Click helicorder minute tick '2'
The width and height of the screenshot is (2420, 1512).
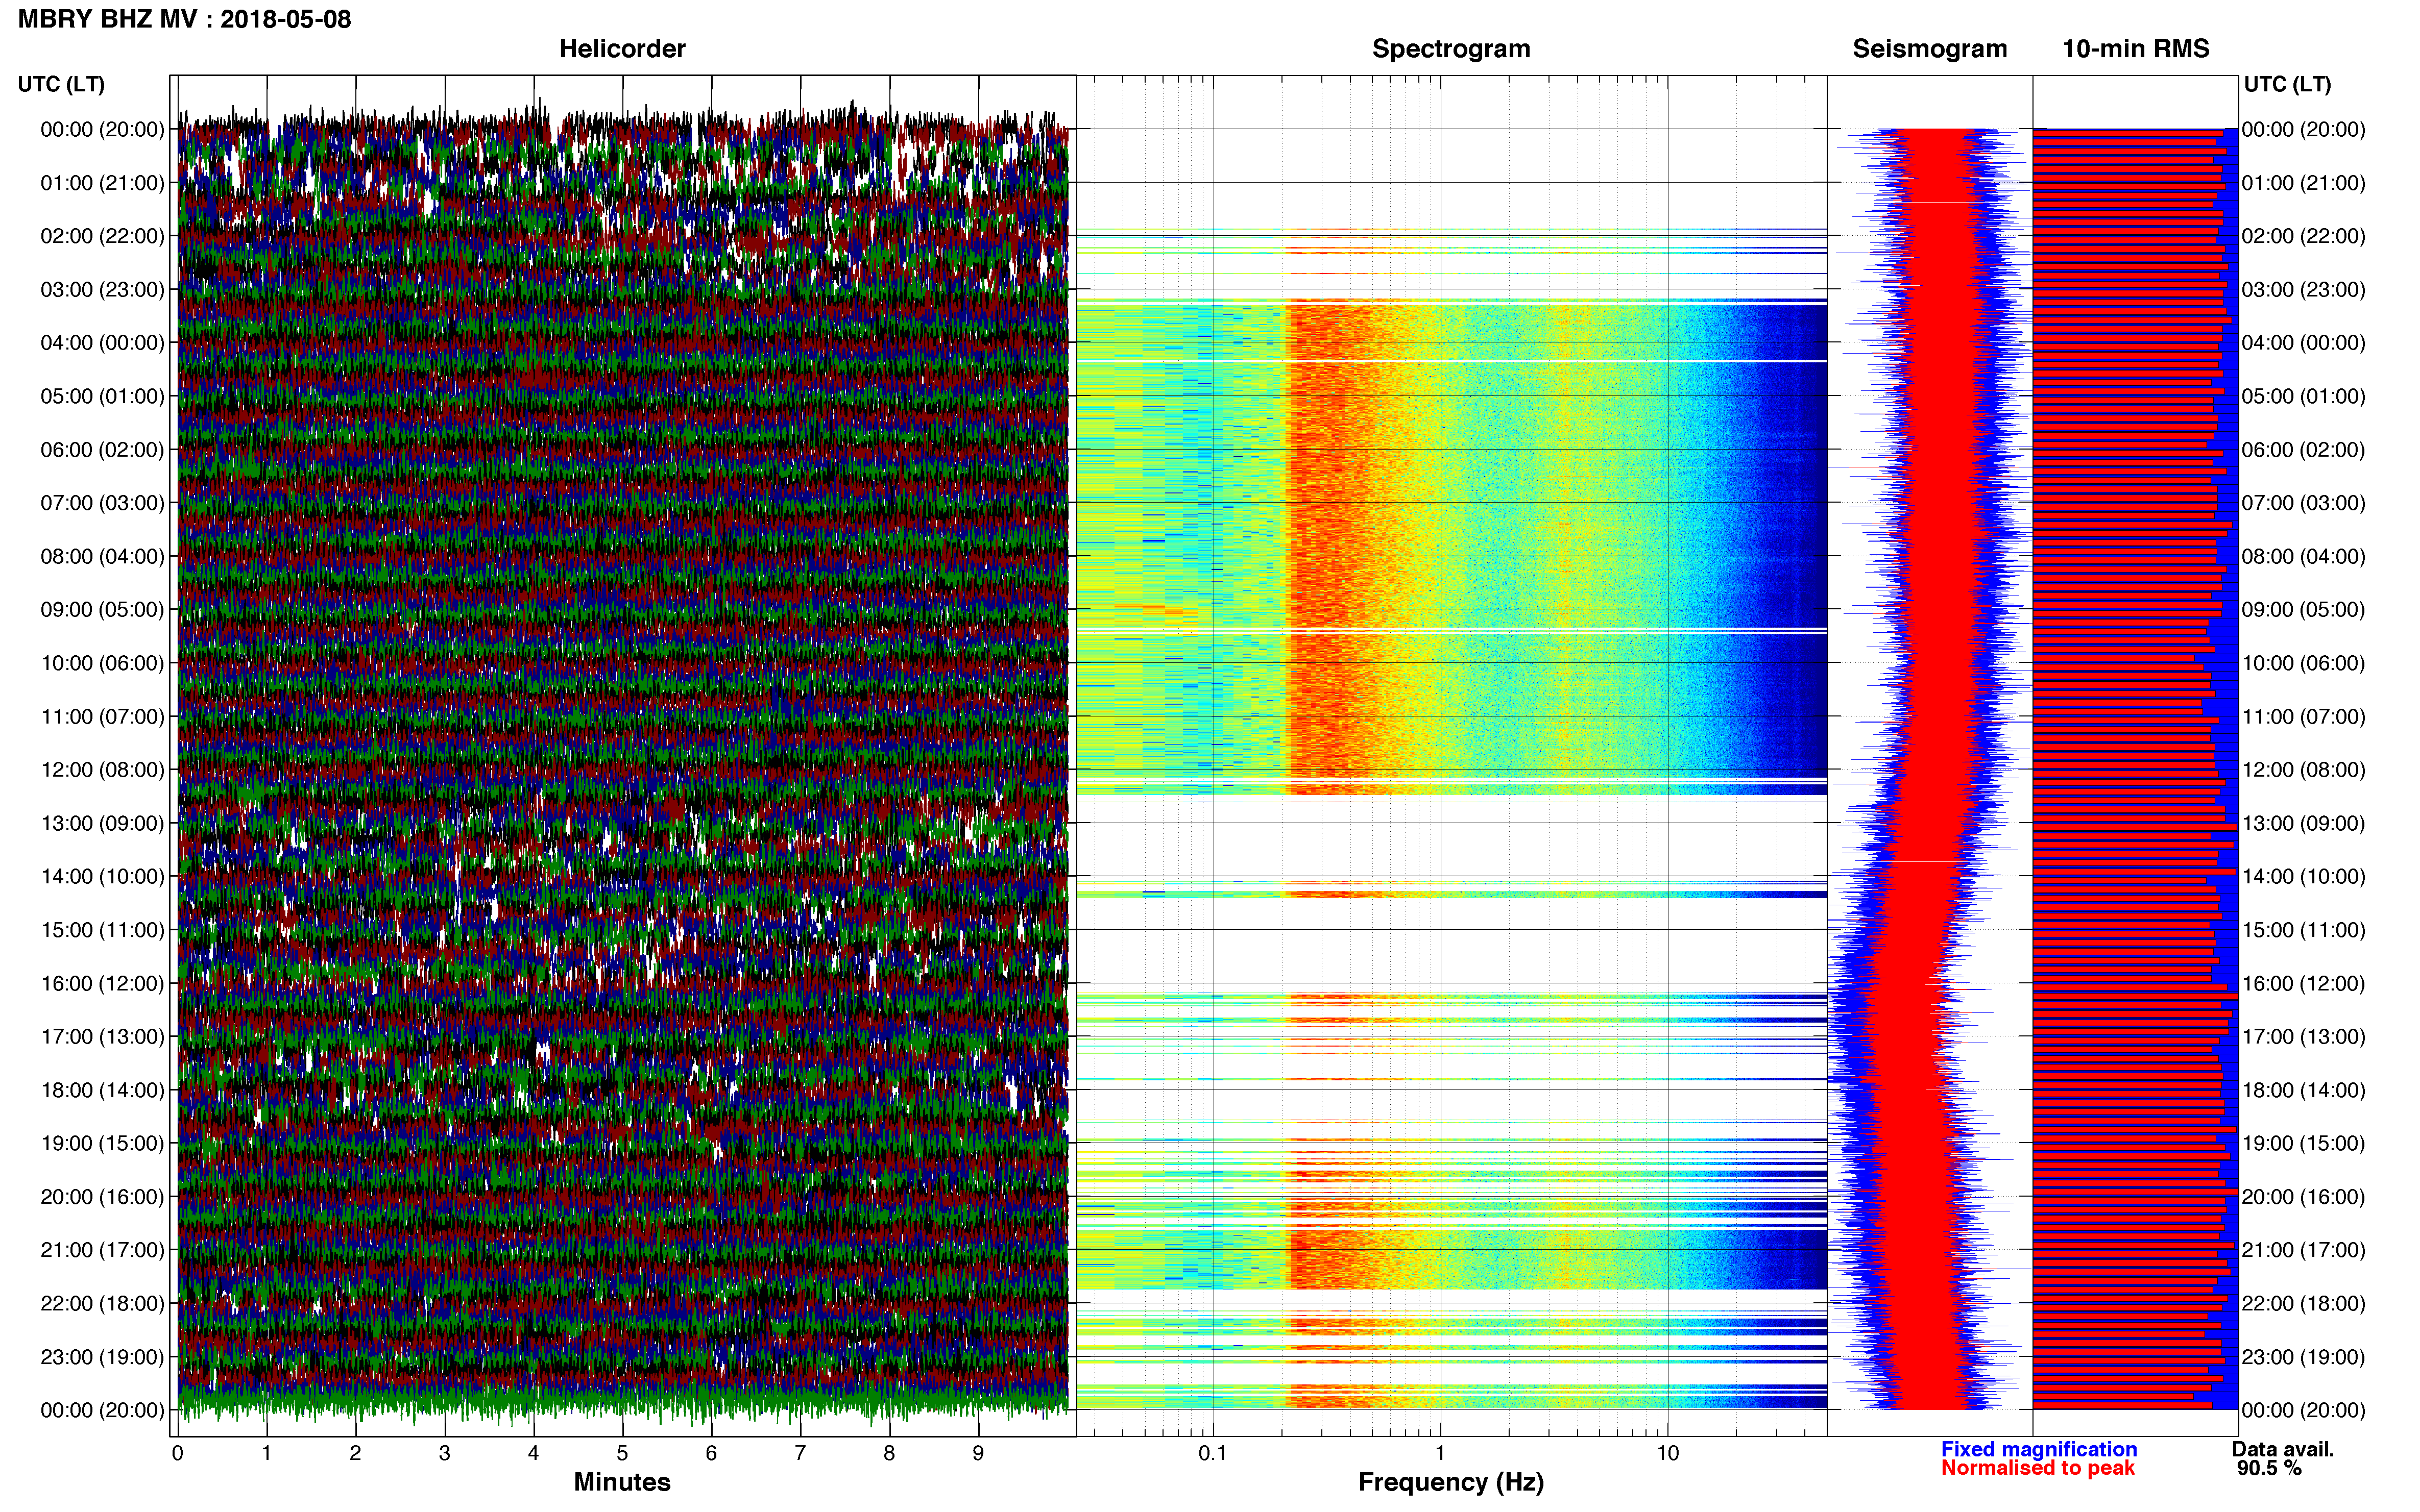point(355,1453)
